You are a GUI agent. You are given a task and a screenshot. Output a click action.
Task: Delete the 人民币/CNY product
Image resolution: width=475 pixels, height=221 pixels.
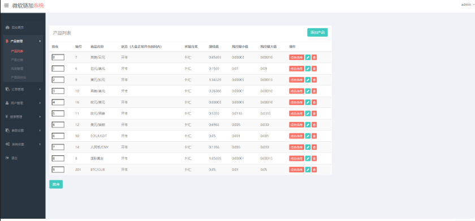[314, 147]
